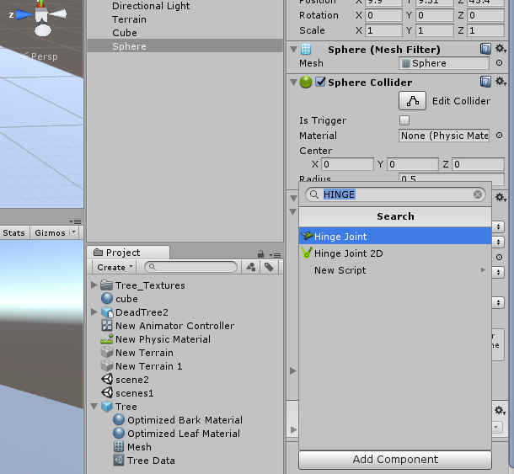Click the Mesh field showing Sphere
The image size is (514, 474).
[444, 63]
